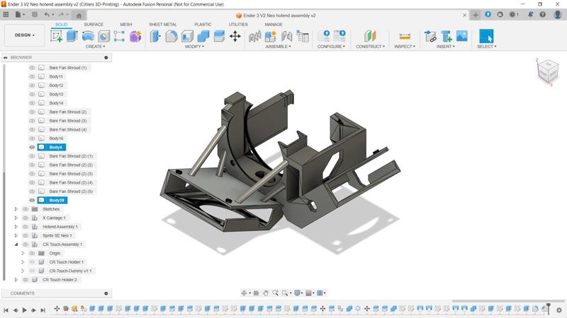
Task: Open the CONFIGURE menu
Action: click(x=331, y=47)
